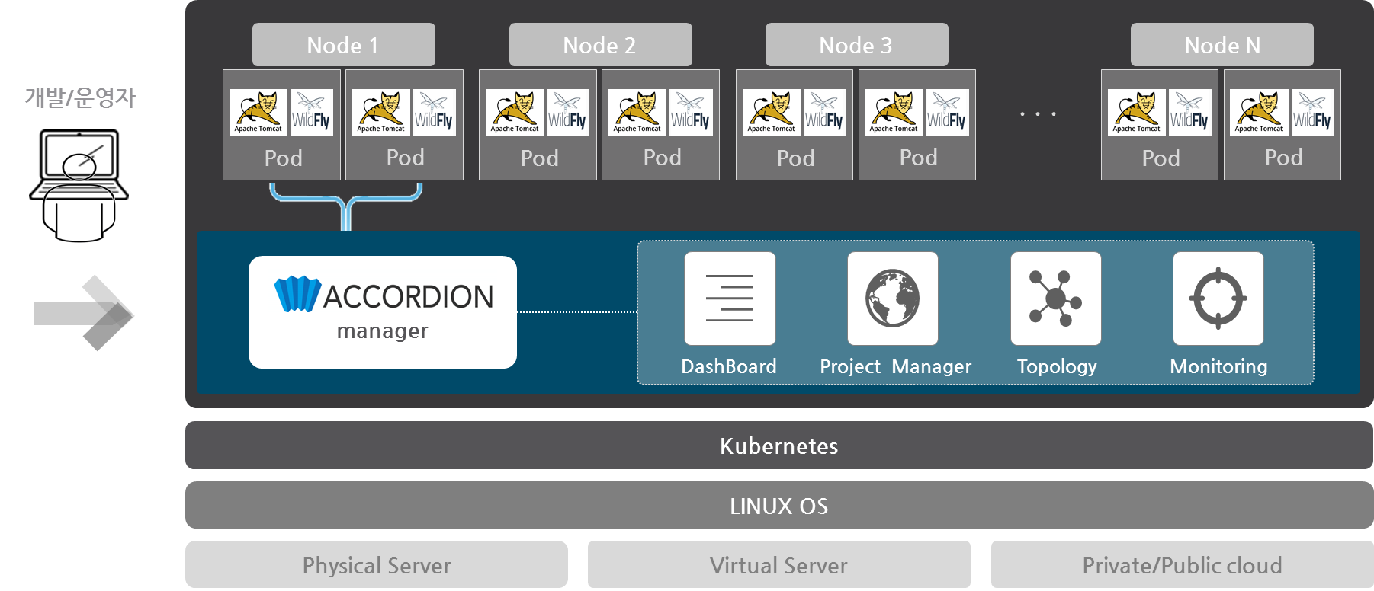Select the Node 2 header
This screenshot has width=1374, height=591.
[x=601, y=45]
